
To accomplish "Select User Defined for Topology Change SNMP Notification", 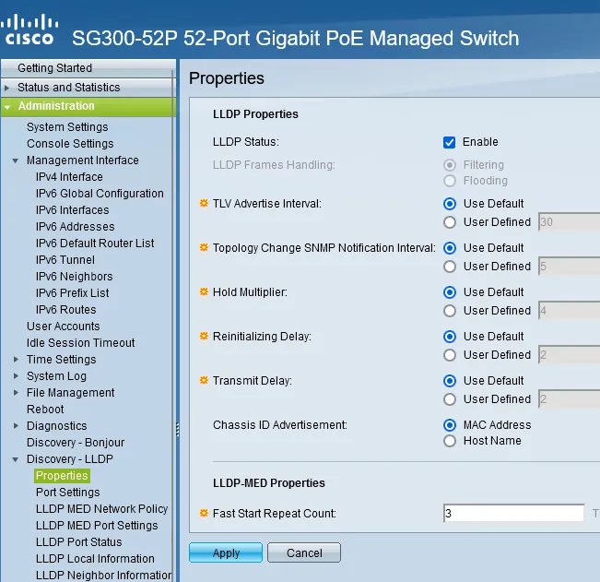I will [450, 267].
